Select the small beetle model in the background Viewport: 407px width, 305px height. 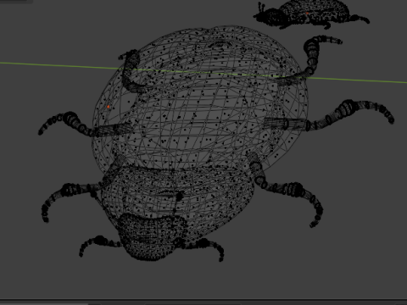[x=311, y=14]
